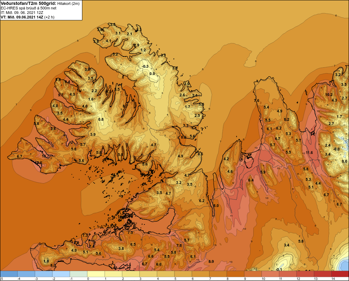Click the 2.4 temperature value
This screenshot has height=281, width=349.
(x=328, y=146)
